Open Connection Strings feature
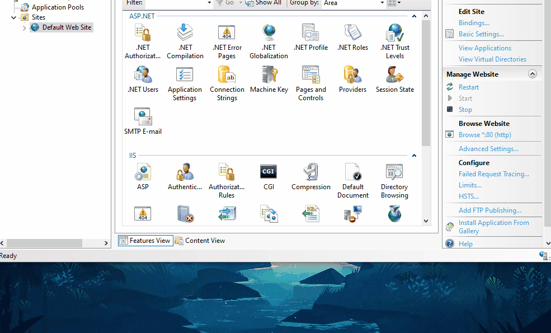 coord(227,84)
